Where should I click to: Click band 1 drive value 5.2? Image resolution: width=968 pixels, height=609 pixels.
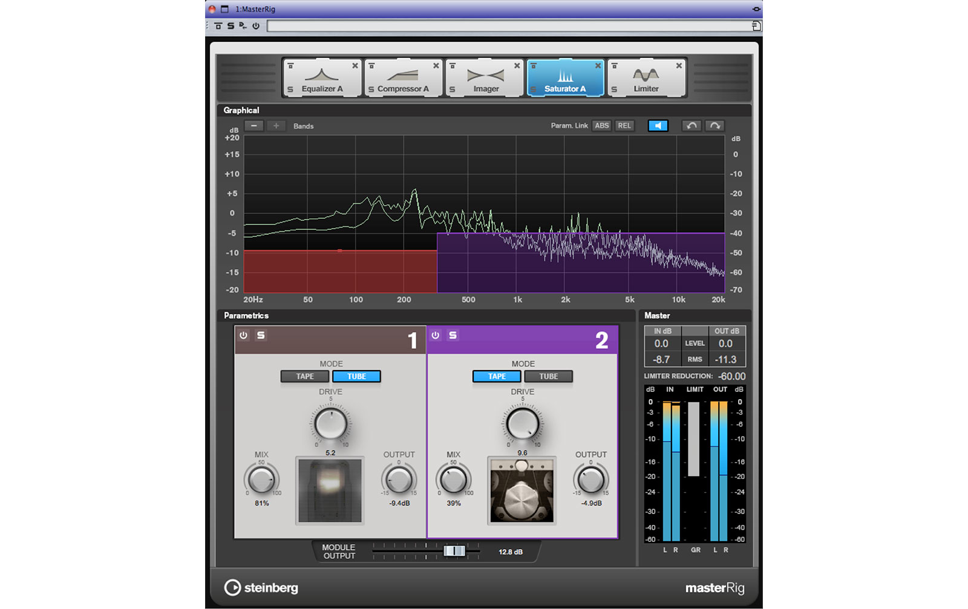point(330,453)
